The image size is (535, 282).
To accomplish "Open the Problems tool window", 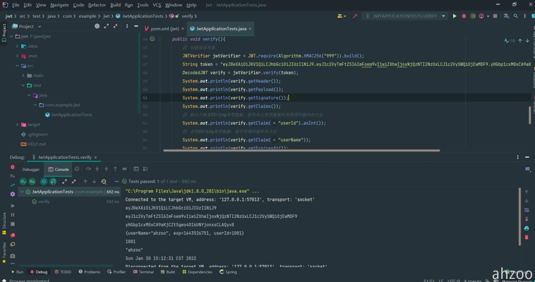I will coord(89,272).
